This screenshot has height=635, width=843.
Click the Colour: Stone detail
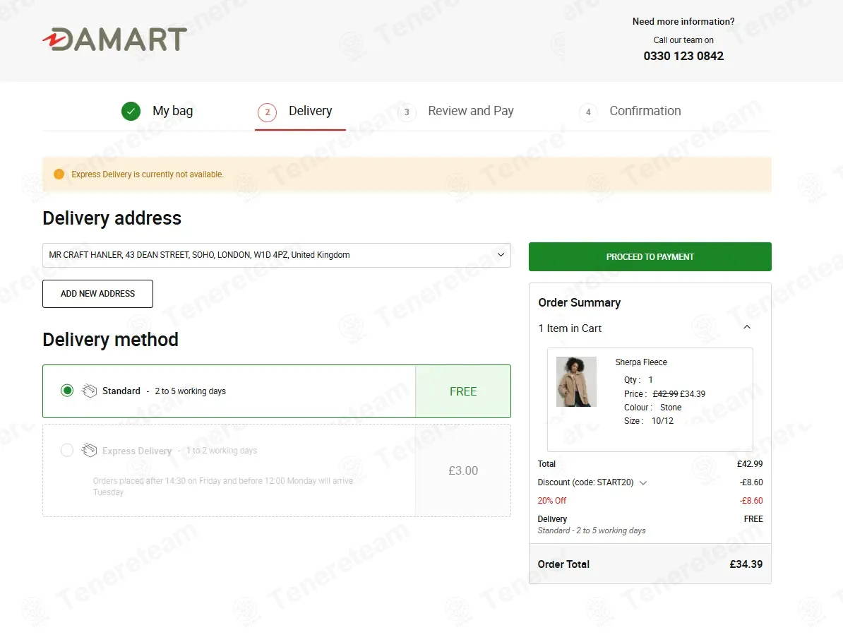point(652,408)
